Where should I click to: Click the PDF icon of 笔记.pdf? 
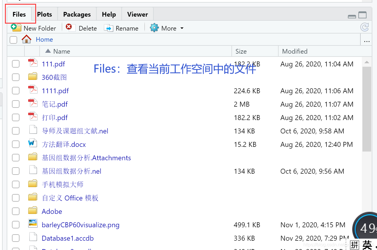click(x=33, y=103)
